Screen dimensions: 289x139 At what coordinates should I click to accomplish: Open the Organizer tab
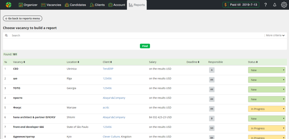point(28,5)
